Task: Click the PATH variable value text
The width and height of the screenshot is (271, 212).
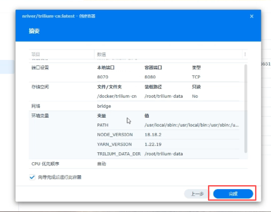Action: click(x=191, y=125)
